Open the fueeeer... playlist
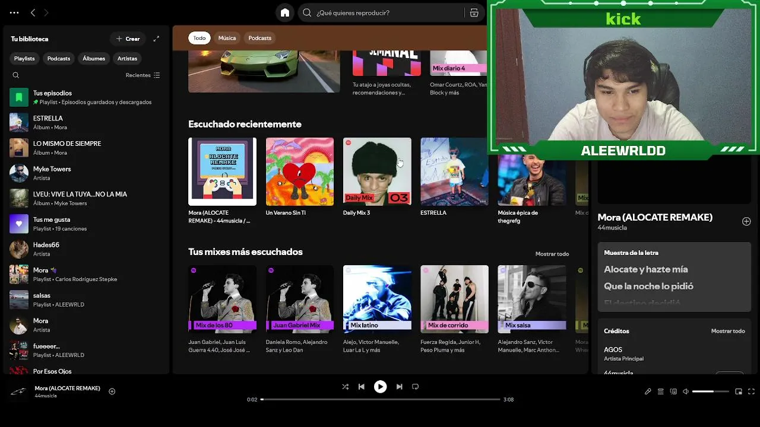This screenshot has width=760, height=427. click(86, 350)
